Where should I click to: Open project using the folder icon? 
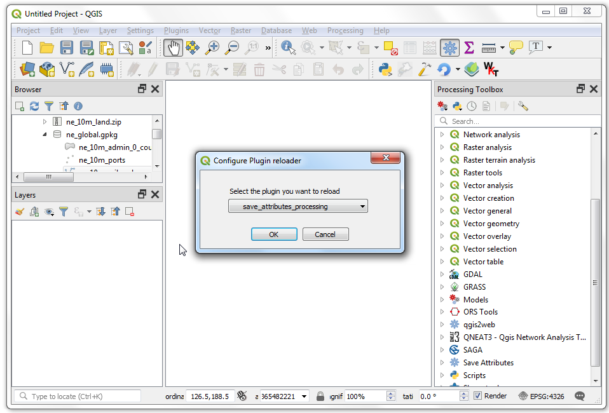46,48
